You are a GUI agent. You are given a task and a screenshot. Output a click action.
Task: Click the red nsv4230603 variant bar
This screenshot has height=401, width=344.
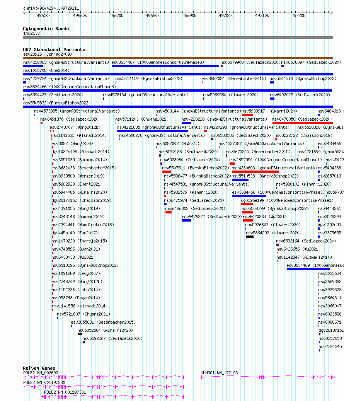pyautogui.click(x=255, y=172)
